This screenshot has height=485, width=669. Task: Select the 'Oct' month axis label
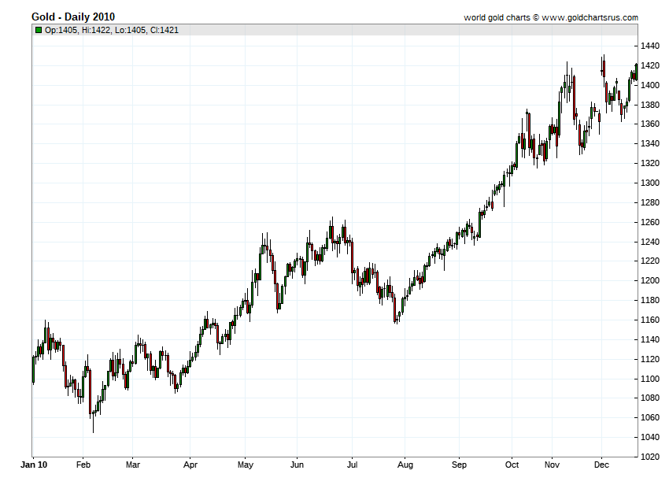point(513,465)
